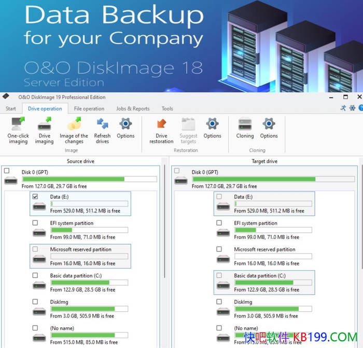The image size is (363, 348).
Task: Select DiskImg checkbox in target drive
Action: coord(219,302)
